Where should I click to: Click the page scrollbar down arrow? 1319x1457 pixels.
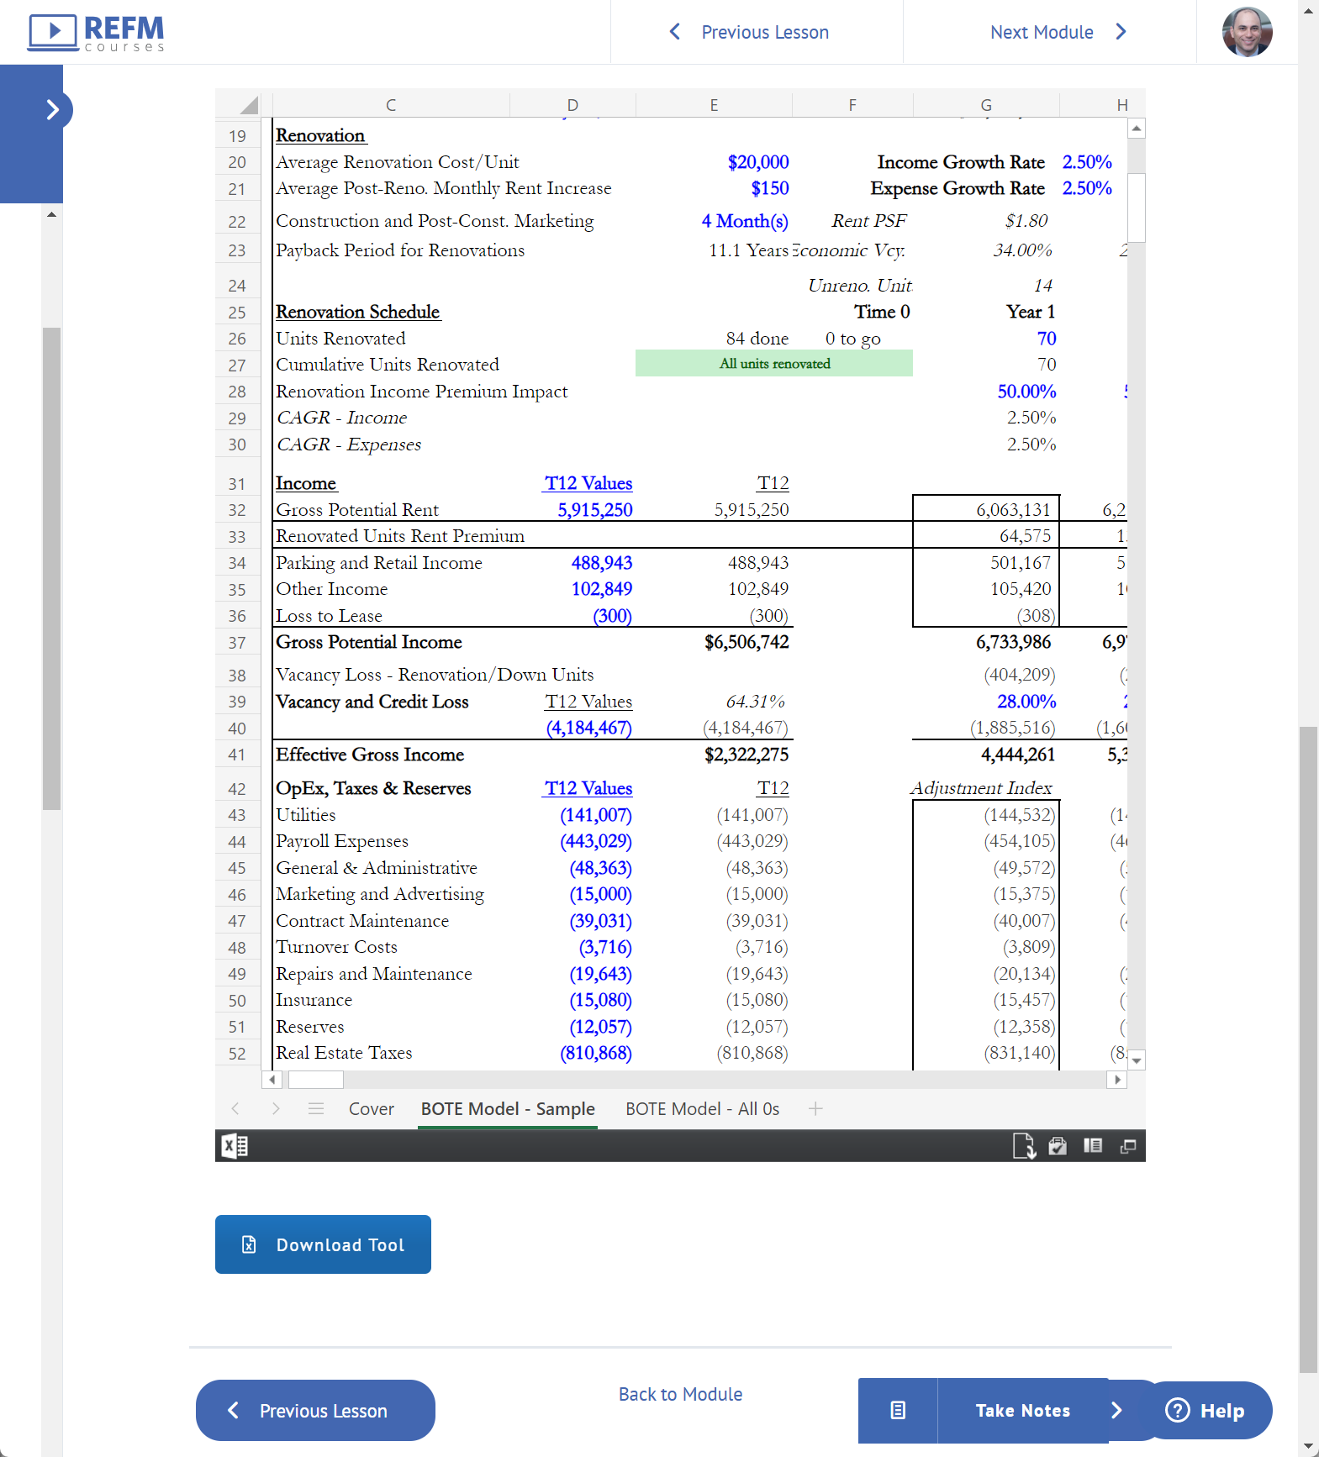pyautogui.click(x=1308, y=1448)
